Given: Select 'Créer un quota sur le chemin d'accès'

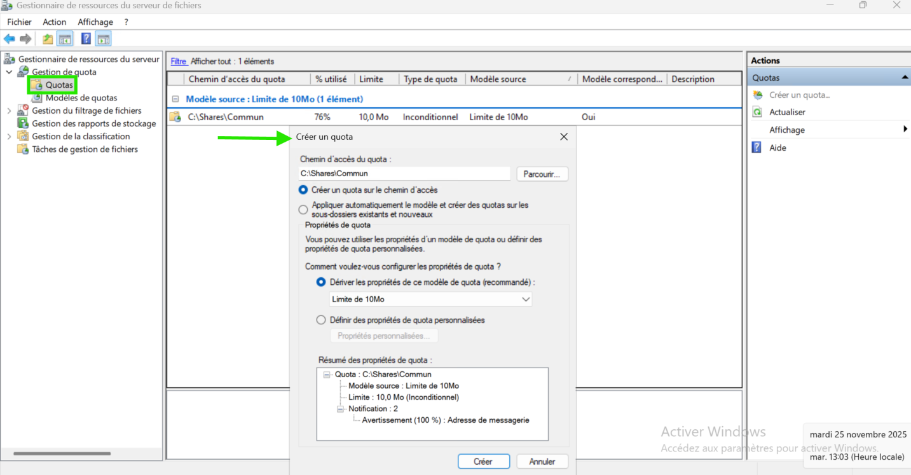Looking at the screenshot, I should pos(303,190).
